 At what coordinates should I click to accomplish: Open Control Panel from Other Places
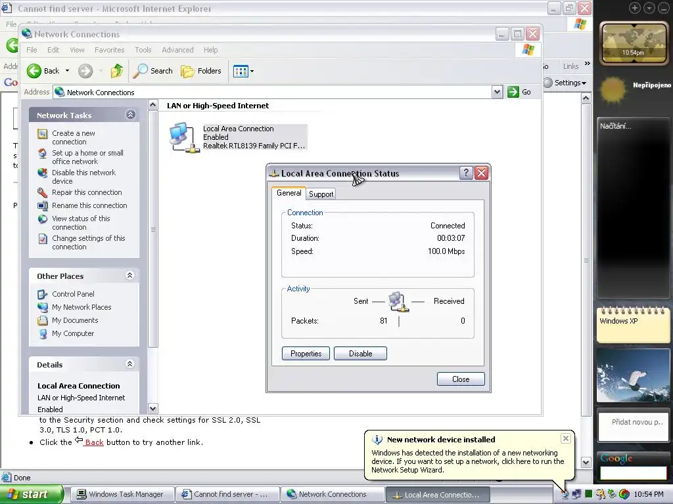coord(73,294)
